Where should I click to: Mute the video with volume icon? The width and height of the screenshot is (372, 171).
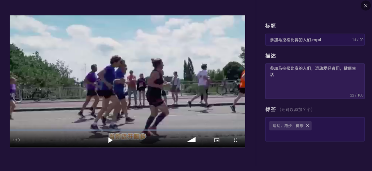191,140
